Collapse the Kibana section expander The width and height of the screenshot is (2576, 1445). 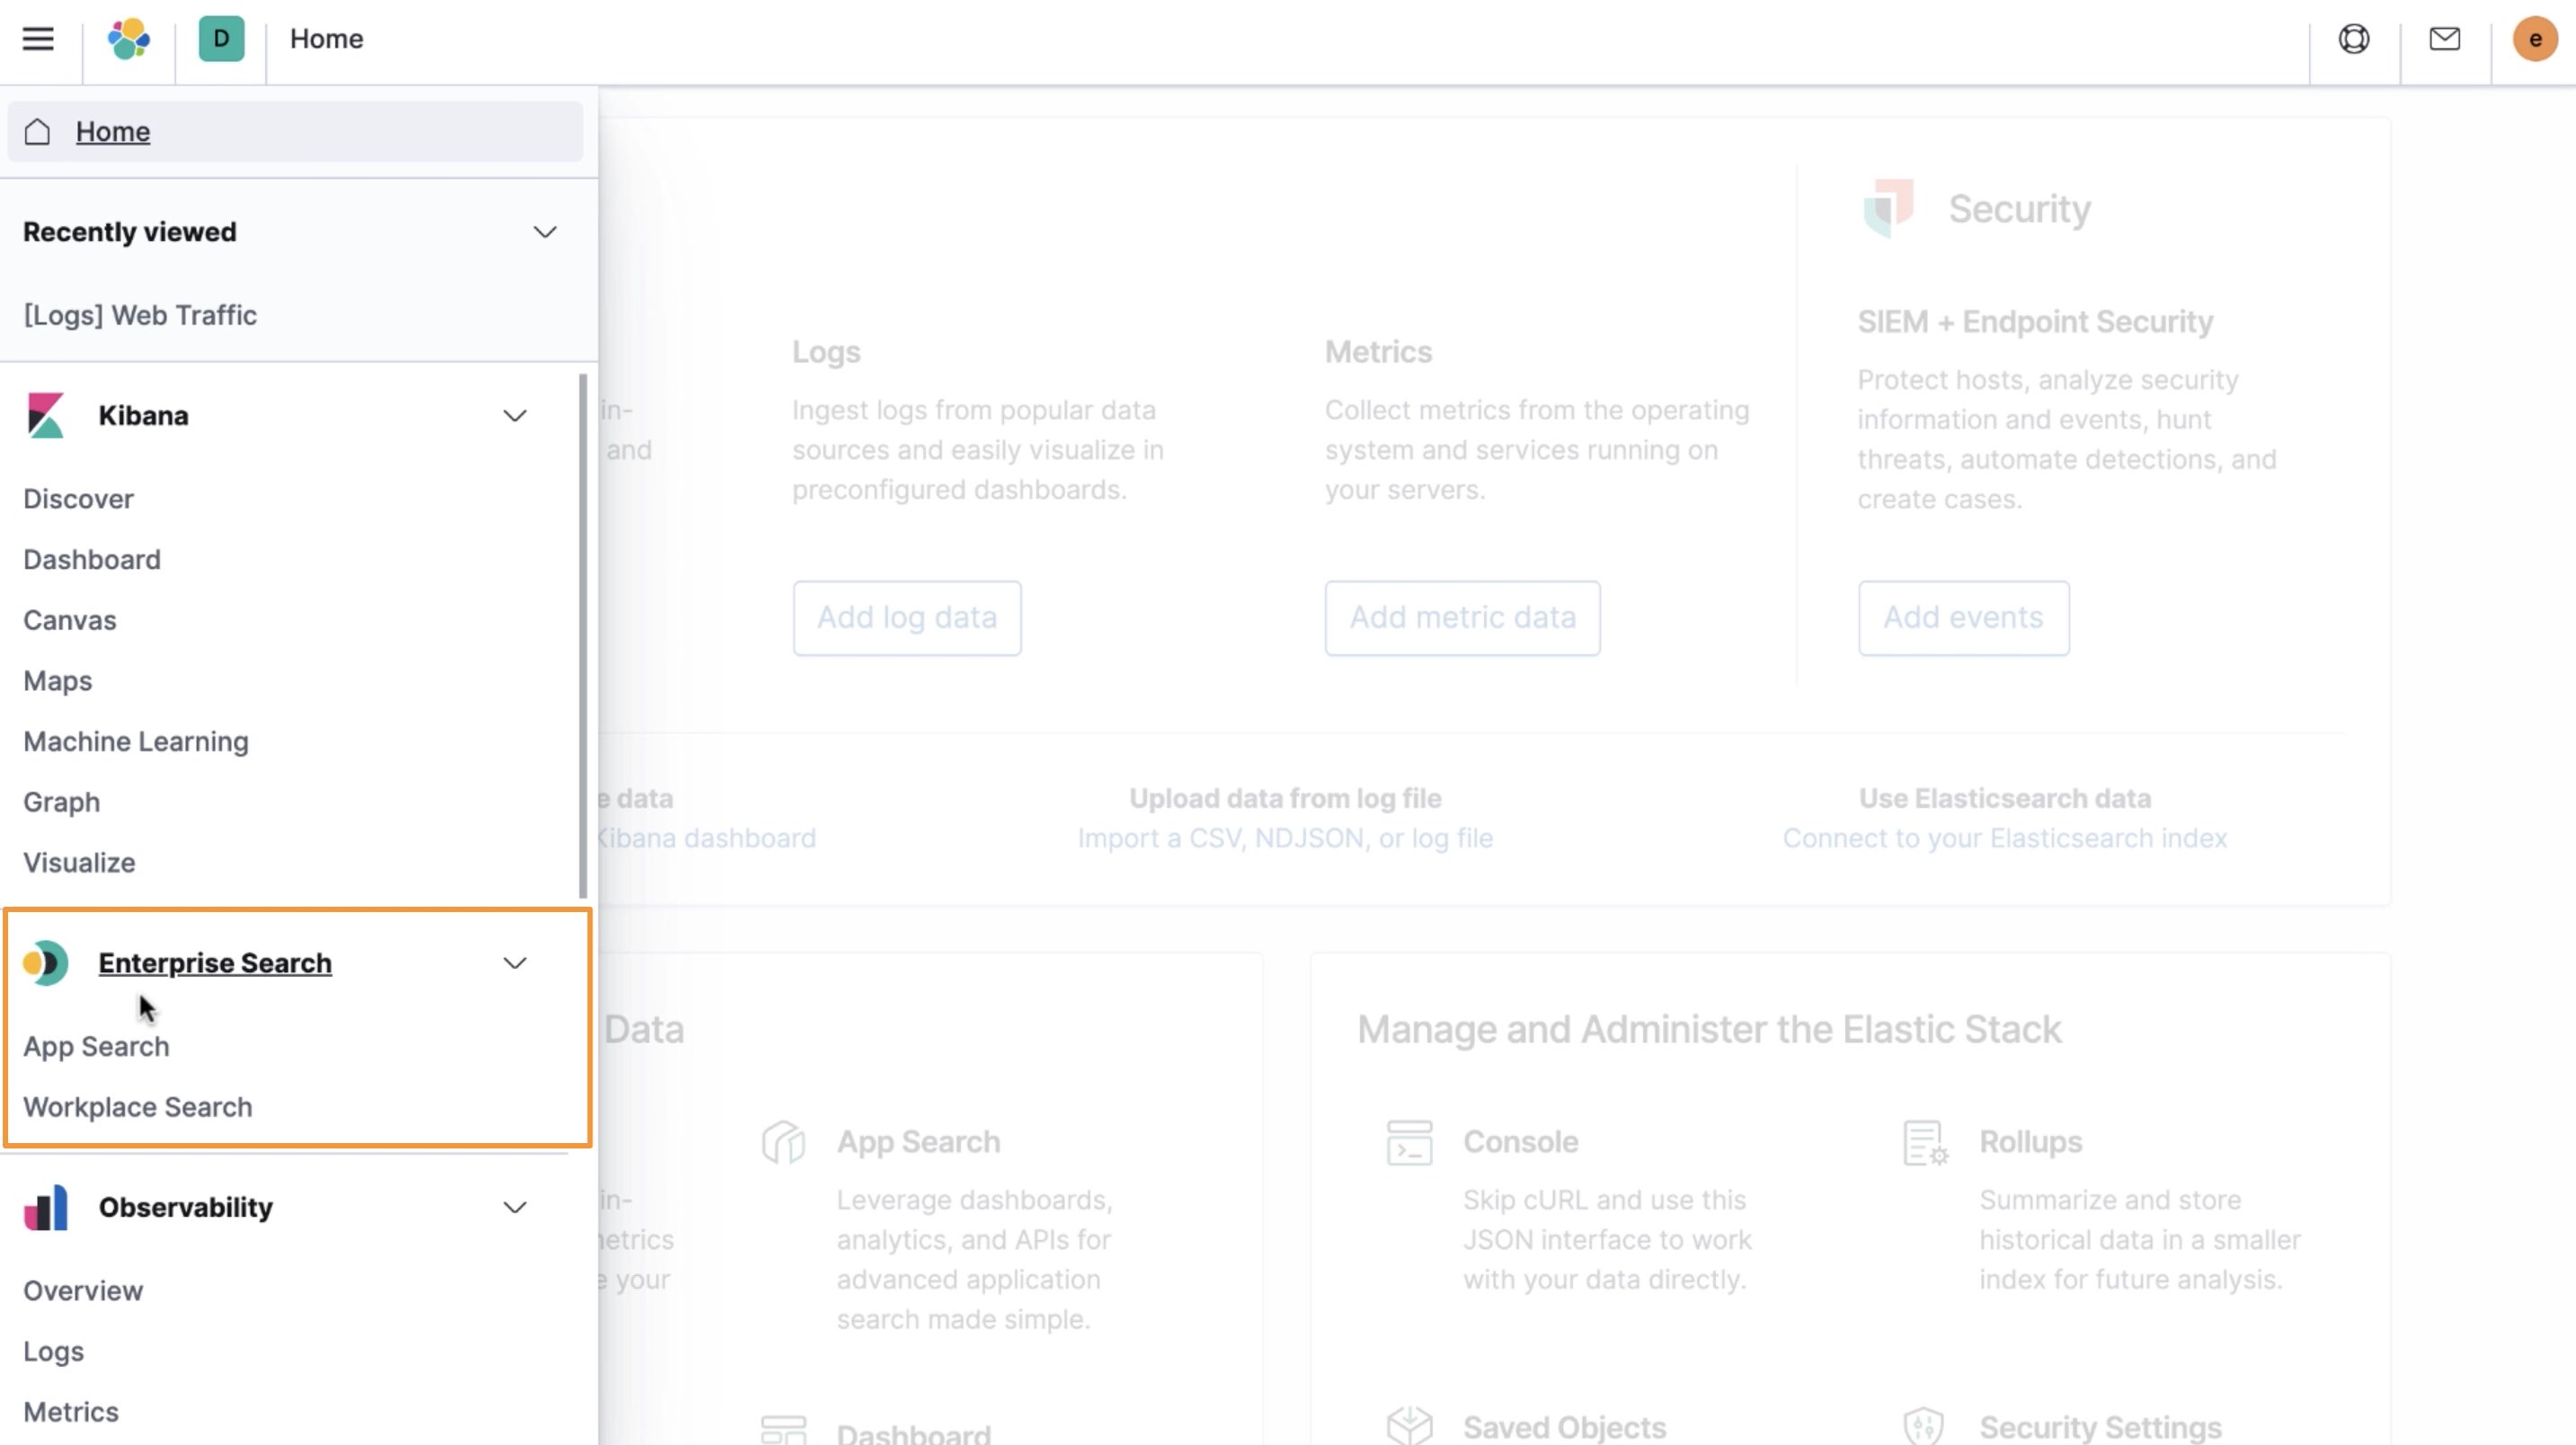click(x=515, y=414)
